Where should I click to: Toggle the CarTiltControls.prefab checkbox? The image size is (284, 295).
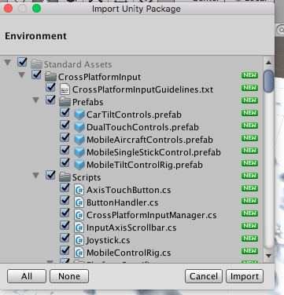[x=65, y=112]
